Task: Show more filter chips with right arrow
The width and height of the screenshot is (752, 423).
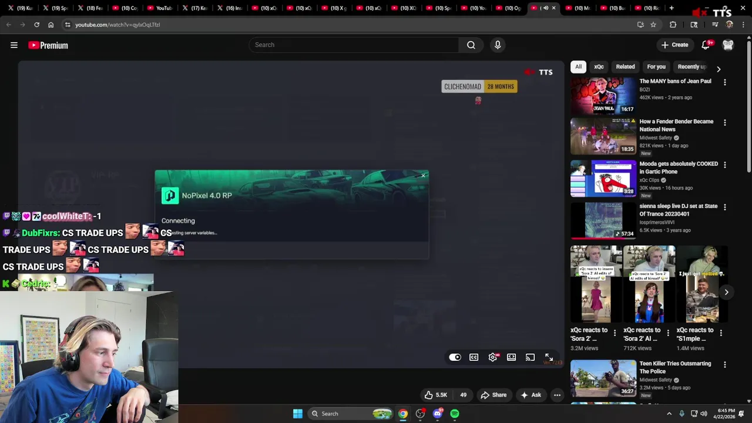Action: pyautogui.click(x=719, y=69)
